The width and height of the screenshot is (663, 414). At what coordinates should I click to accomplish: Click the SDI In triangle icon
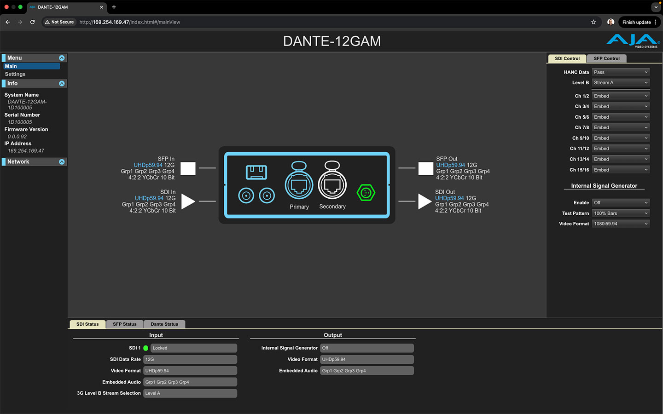(x=188, y=201)
